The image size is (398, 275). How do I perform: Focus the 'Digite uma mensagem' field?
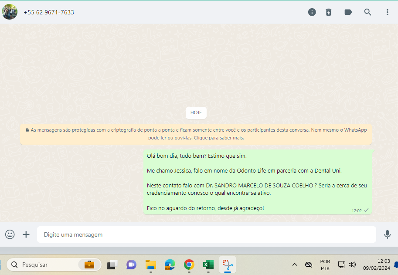coord(206,234)
